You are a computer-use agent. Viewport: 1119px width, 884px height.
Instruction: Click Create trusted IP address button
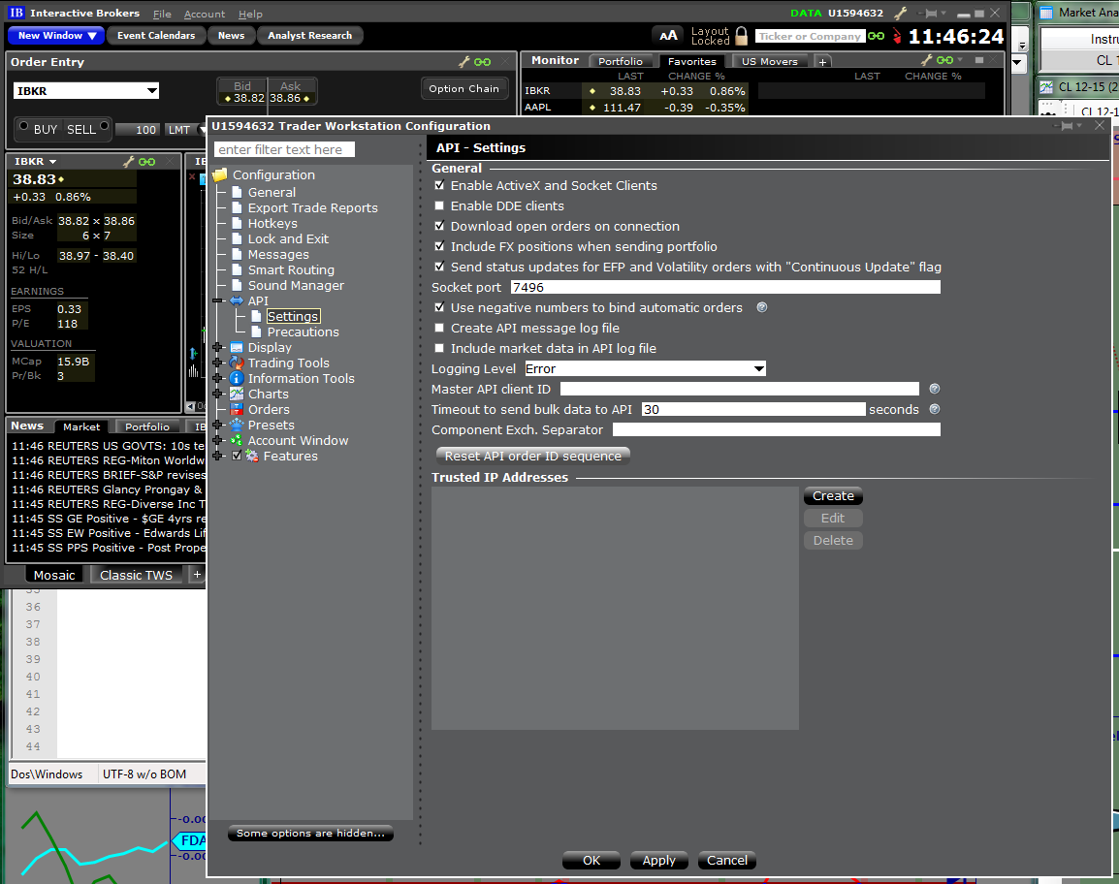(x=833, y=496)
